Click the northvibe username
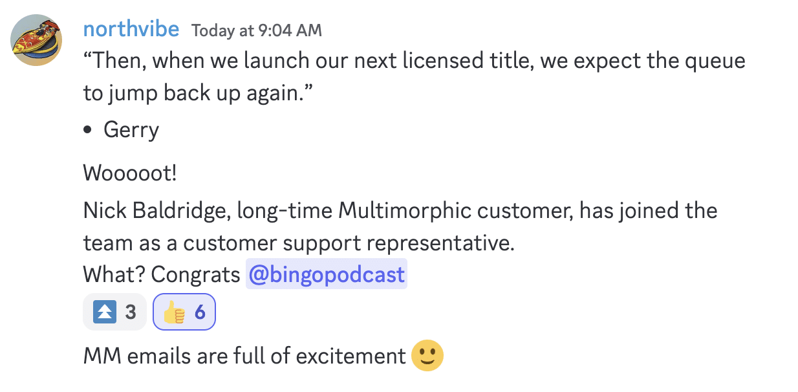This screenshot has width=798, height=392. click(x=131, y=29)
